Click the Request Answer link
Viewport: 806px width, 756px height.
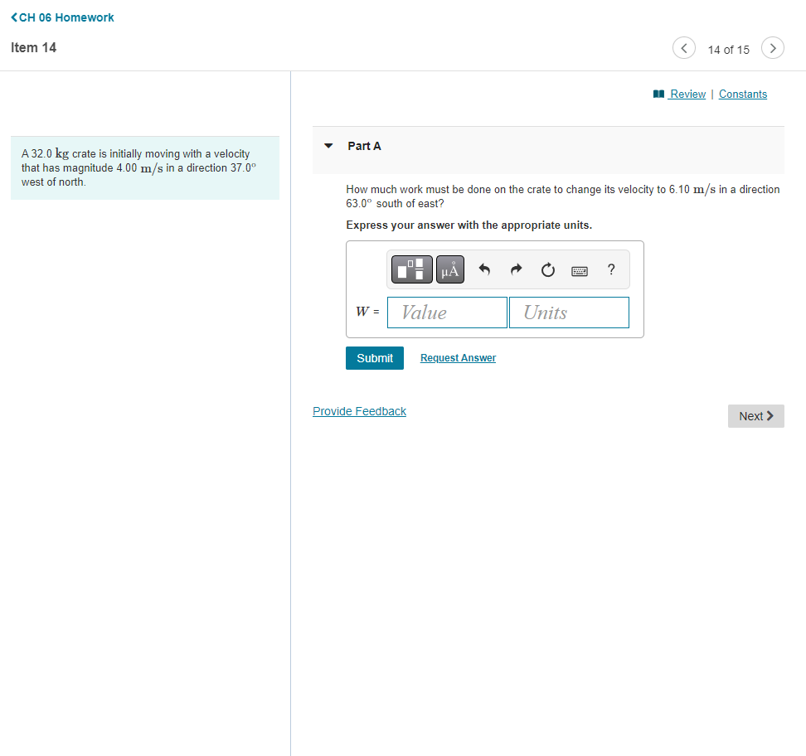tap(457, 357)
